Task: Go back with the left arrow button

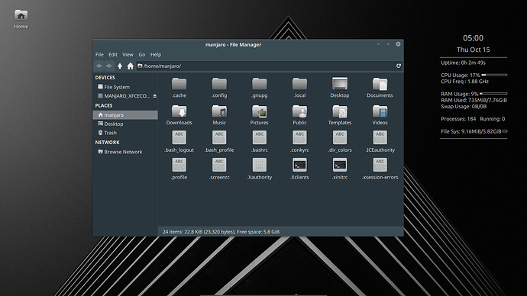Action: [x=99, y=66]
